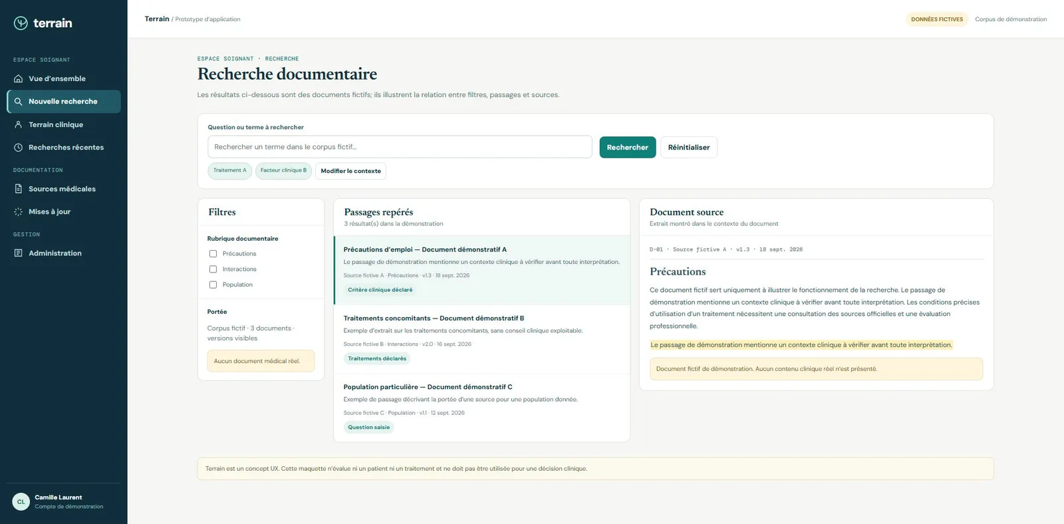The image size is (1064, 524).
Task: Click the Camille Laurent account name
Action: click(59, 497)
